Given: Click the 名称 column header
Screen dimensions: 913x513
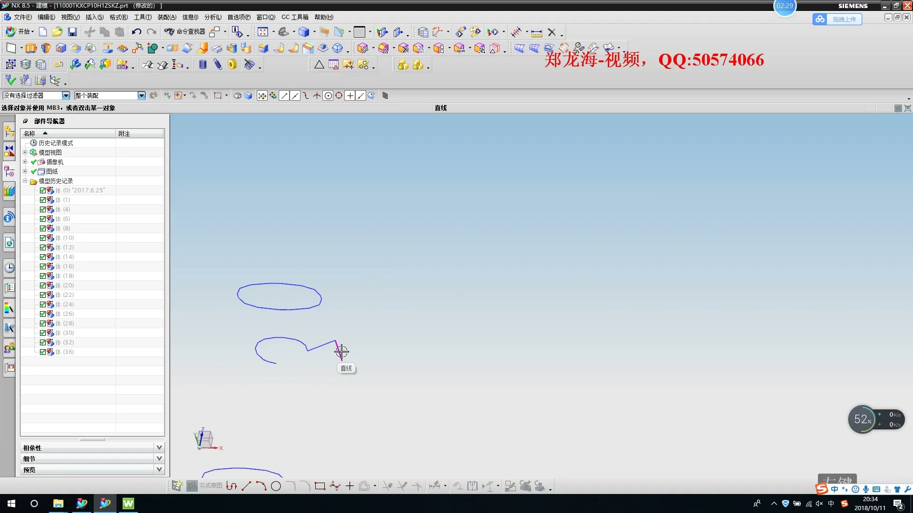Looking at the screenshot, I should coord(29,133).
